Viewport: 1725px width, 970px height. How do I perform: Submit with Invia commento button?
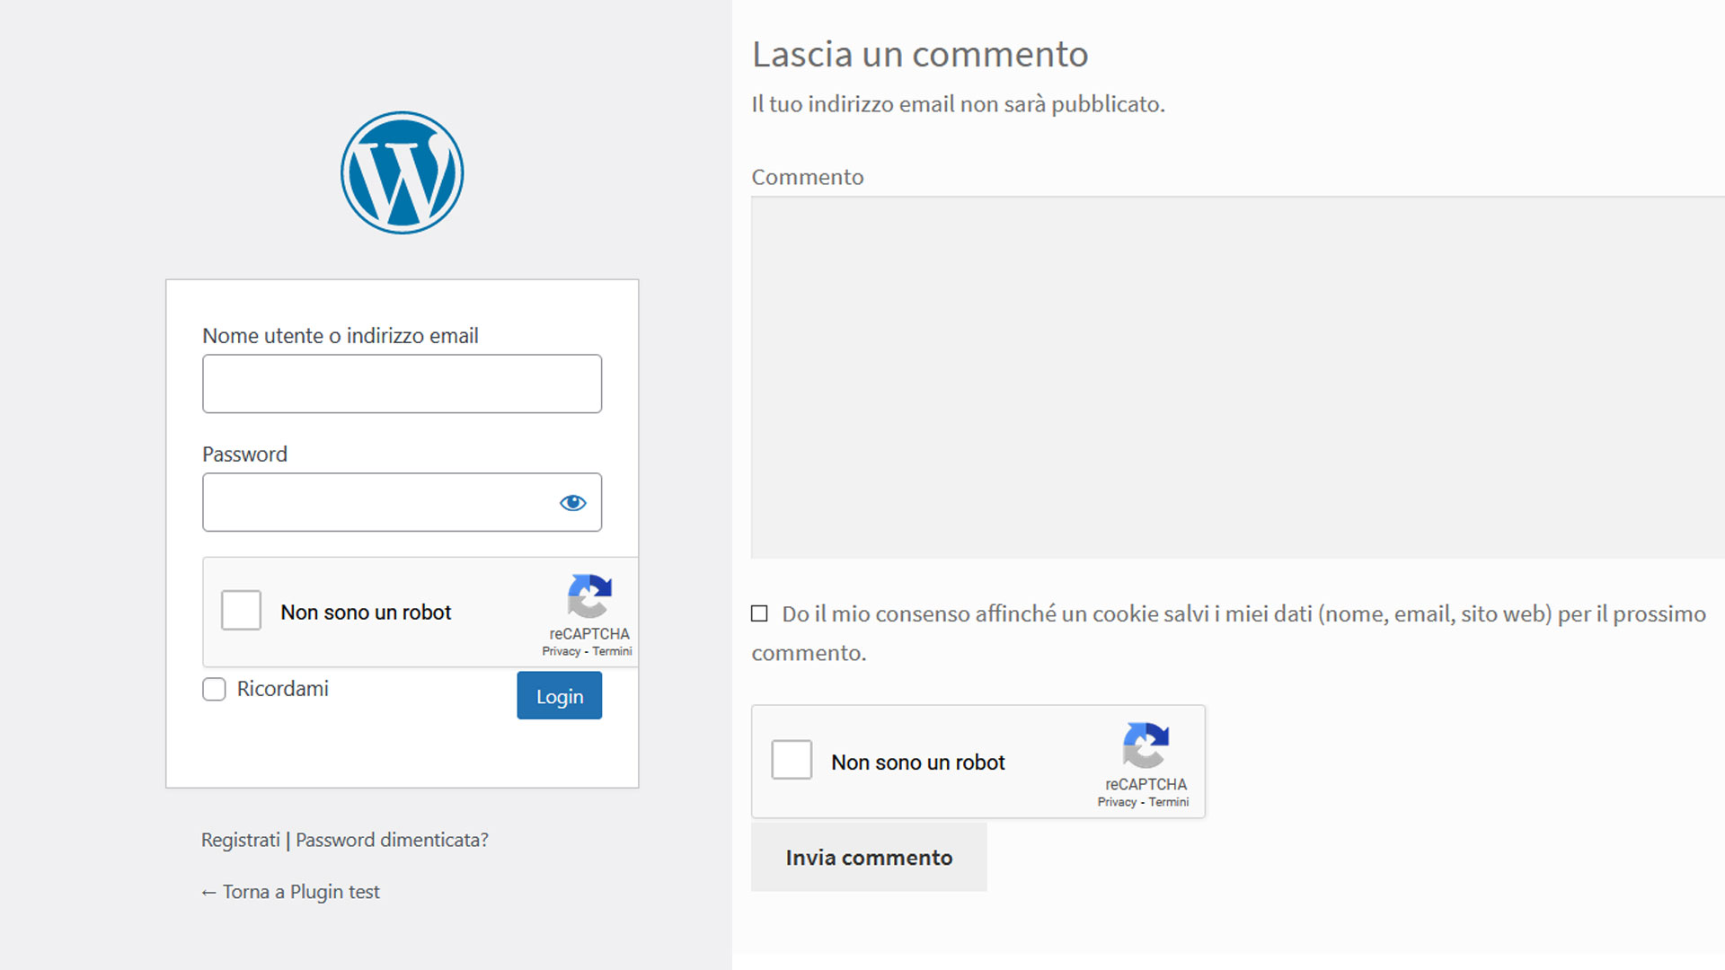868,858
